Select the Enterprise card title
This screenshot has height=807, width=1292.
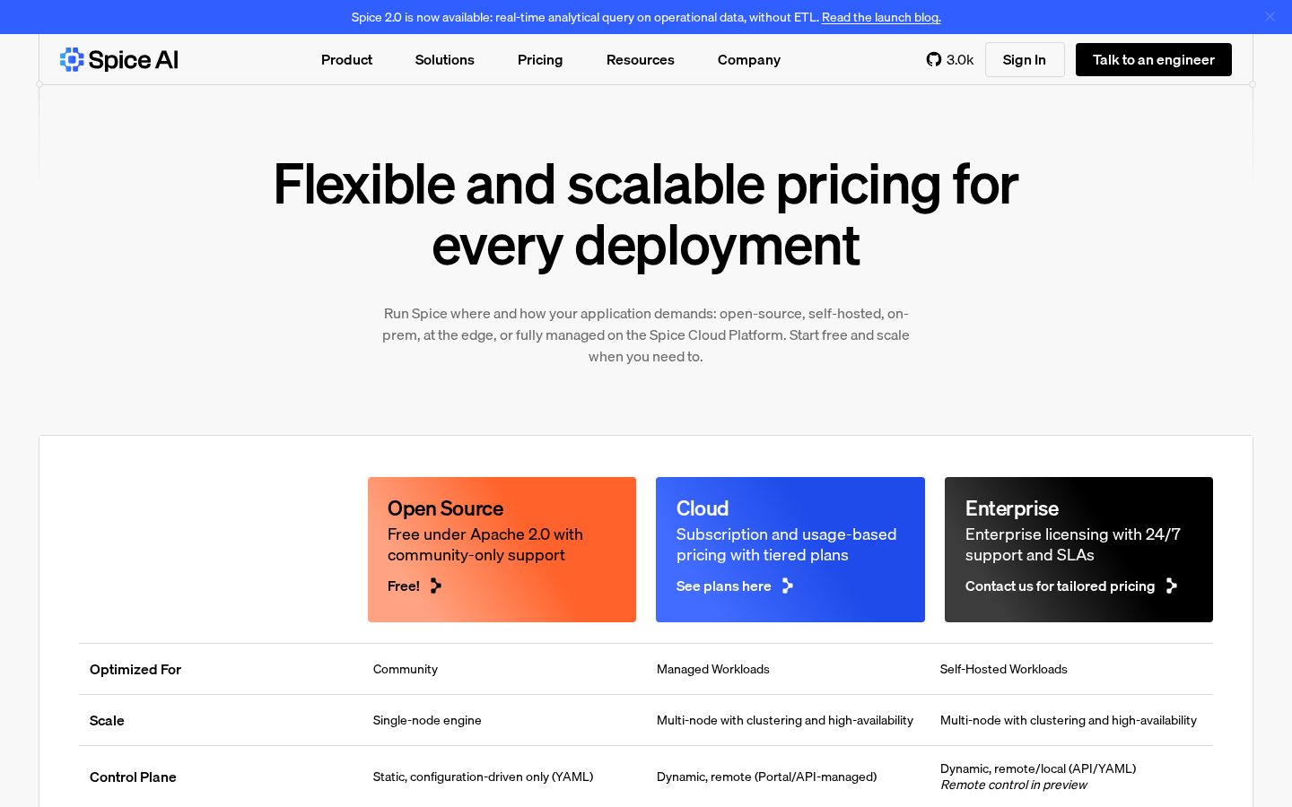[x=1012, y=508]
